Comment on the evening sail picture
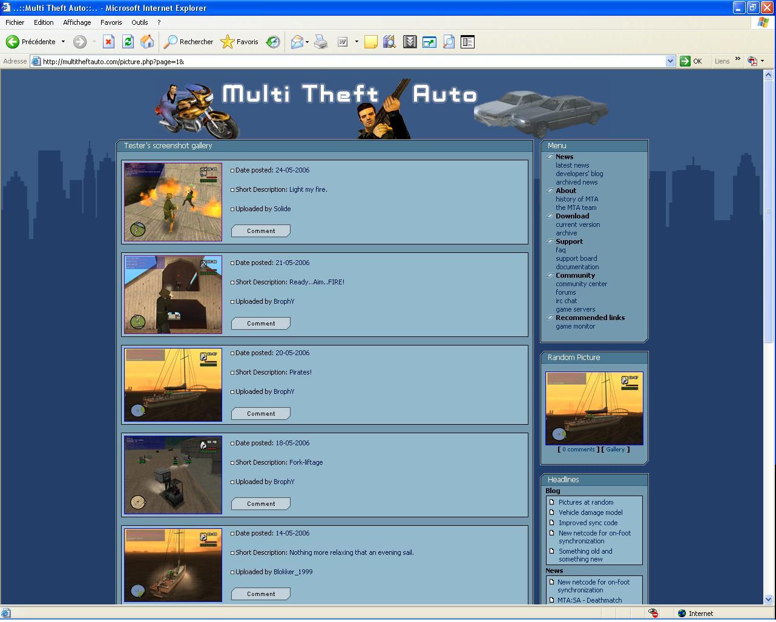The height and width of the screenshot is (622, 776). pos(261,594)
